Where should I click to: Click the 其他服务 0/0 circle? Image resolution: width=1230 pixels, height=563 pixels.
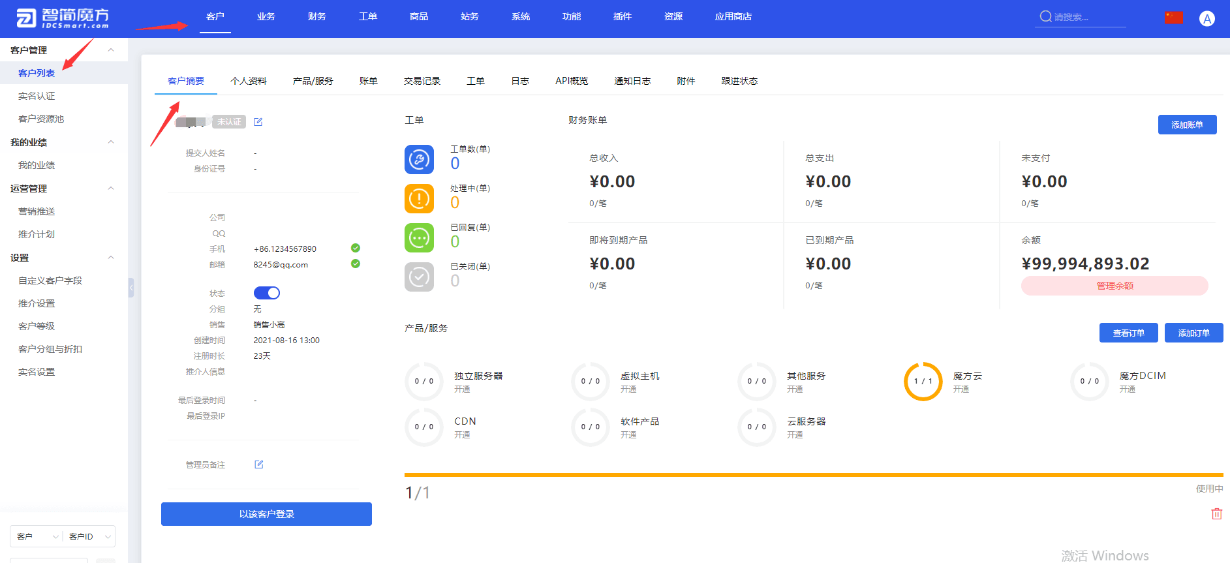tap(757, 382)
